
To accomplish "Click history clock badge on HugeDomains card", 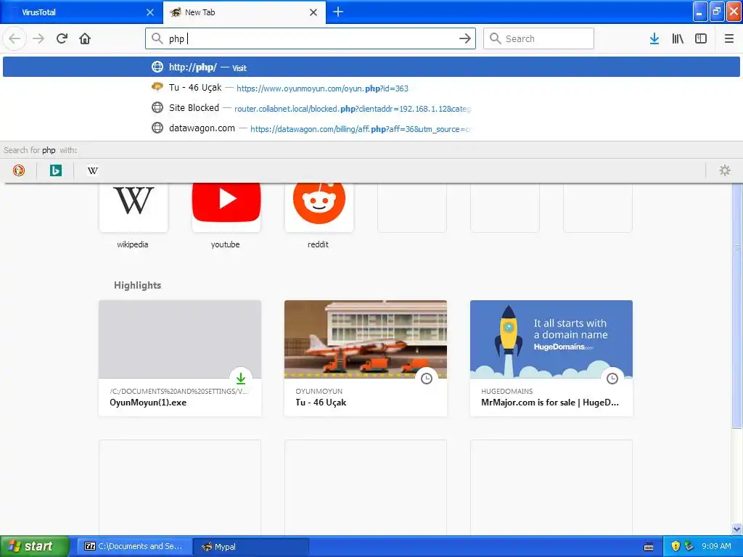I will click(x=612, y=379).
